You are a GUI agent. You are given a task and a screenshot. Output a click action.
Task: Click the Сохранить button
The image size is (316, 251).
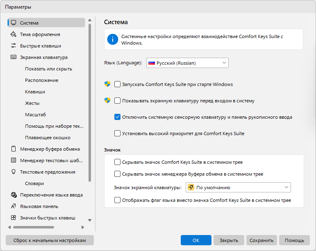(x=261, y=240)
